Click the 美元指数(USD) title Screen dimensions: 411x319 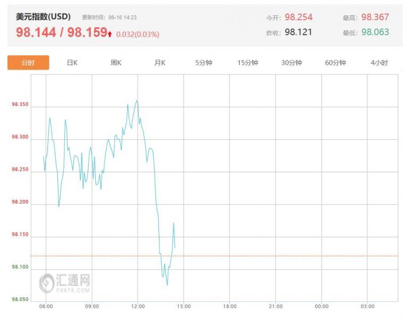point(43,17)
